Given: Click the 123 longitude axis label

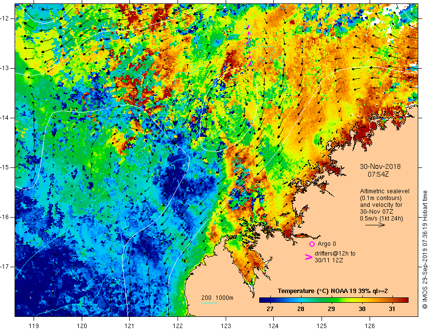Looking at the screenshot, I should (226, 326).
